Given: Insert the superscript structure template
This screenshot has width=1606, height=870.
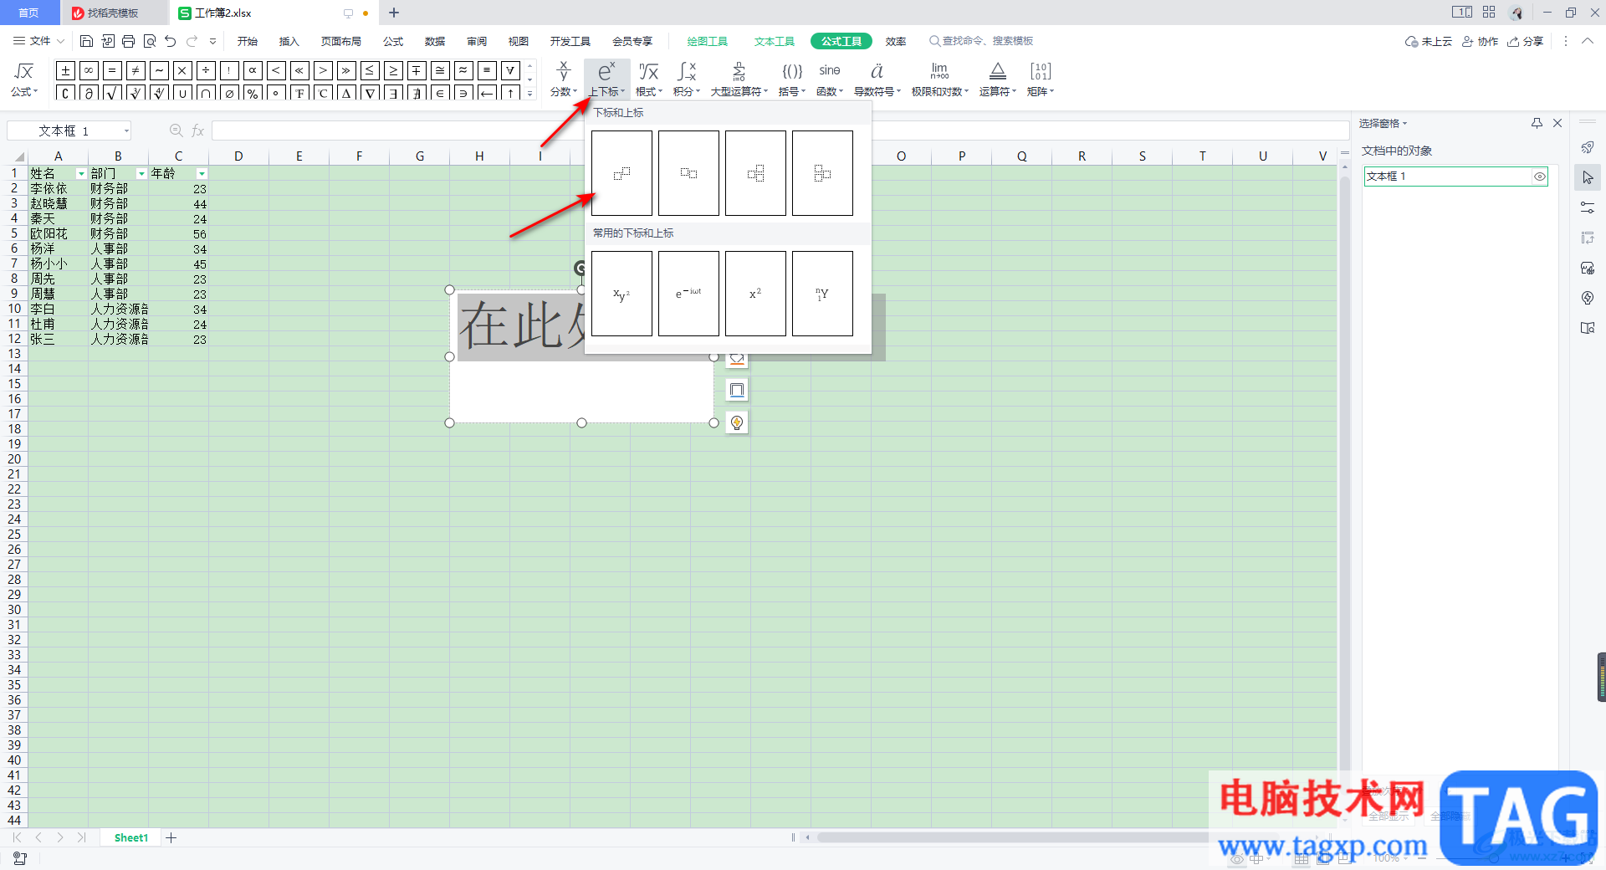Looking at the screenshot, I should 621,173.
